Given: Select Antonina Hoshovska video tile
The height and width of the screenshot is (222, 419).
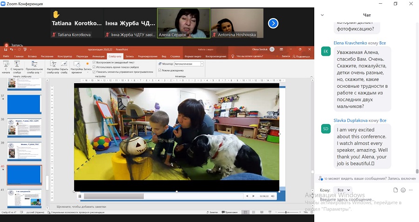Looking at the screenshot, I should [237, 23].
